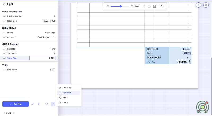Open the Line Items table grid icon
Viewport: 212px width, 116px height.
[x=54, y=70]
